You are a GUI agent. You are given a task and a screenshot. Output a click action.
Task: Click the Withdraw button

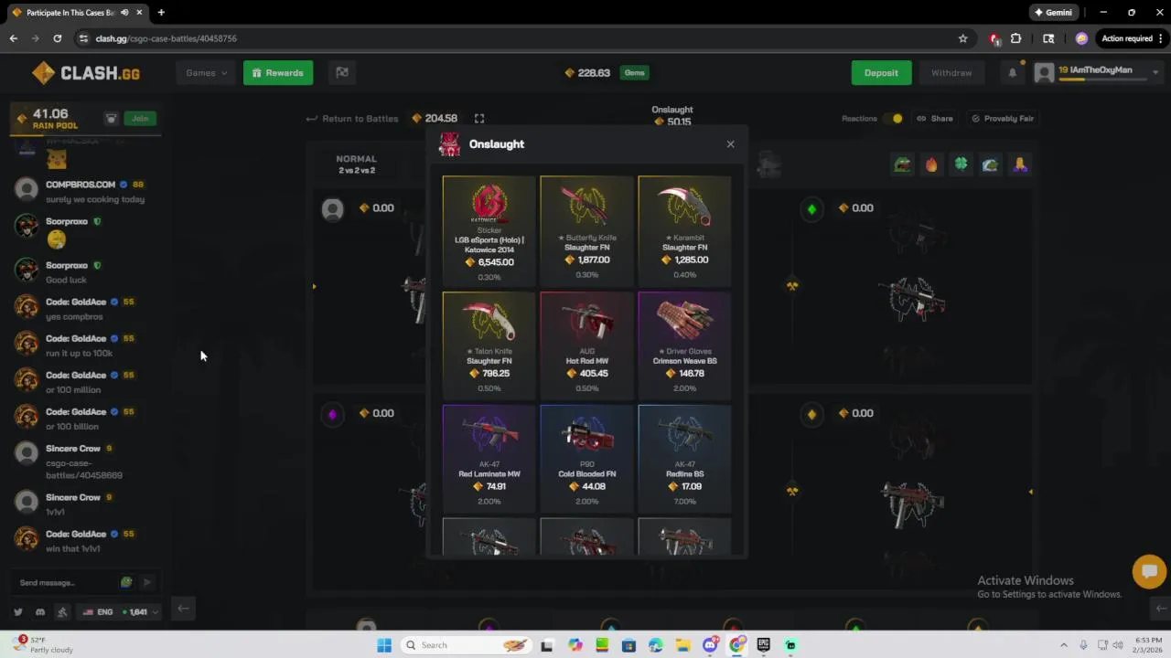click(951, 73)
